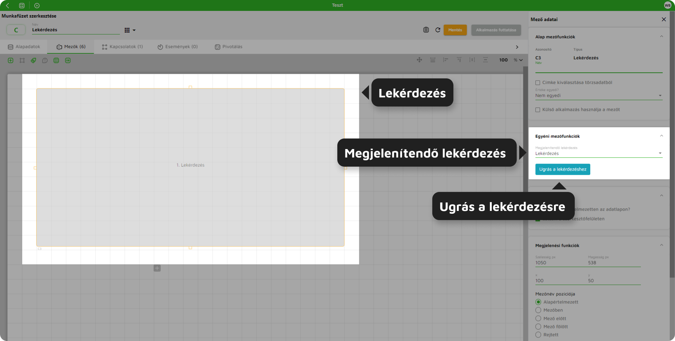Select the Mező fölött radio option
The height and width of the screenshot is (341, 675).
point(538,327)
